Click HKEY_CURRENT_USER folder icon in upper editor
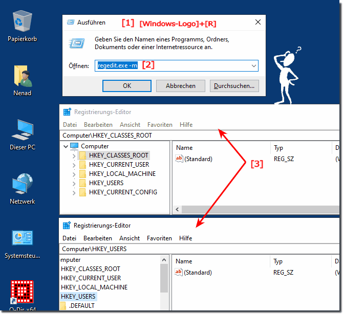343x314 pixels. coord(82,165)
